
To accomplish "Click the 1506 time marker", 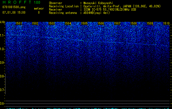I will click(x=101, y=23).
